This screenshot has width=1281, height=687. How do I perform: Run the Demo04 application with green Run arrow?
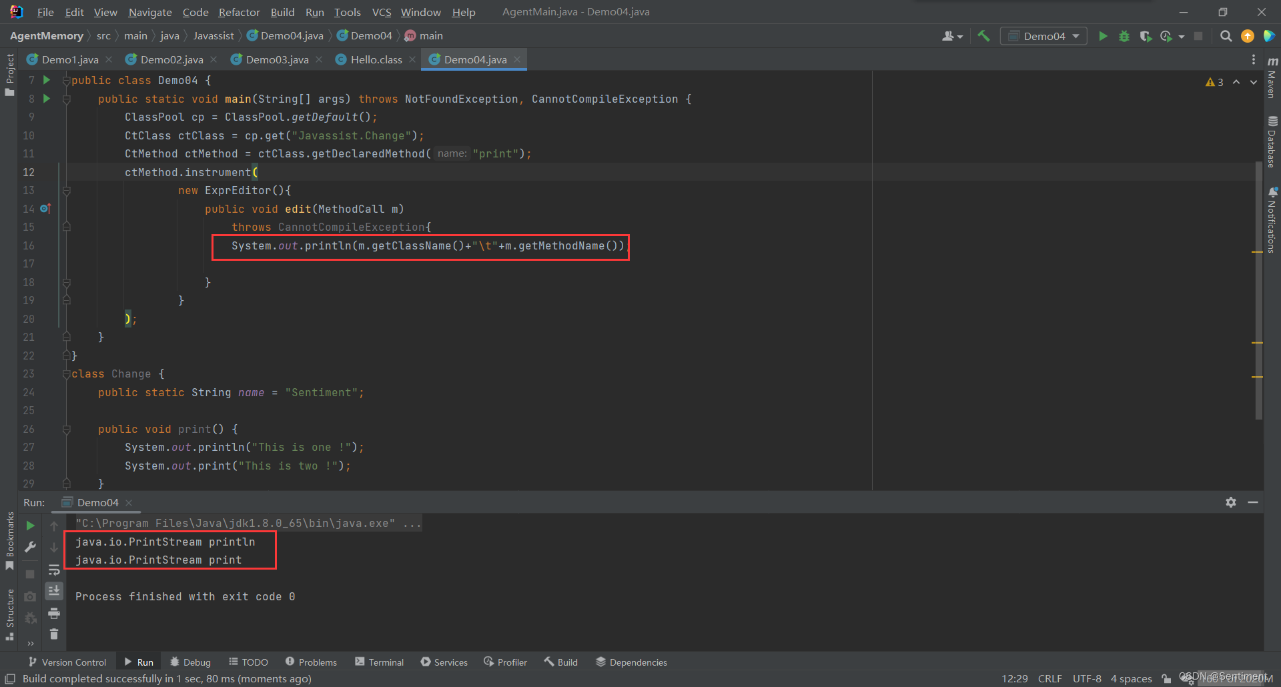[1103, 36]
